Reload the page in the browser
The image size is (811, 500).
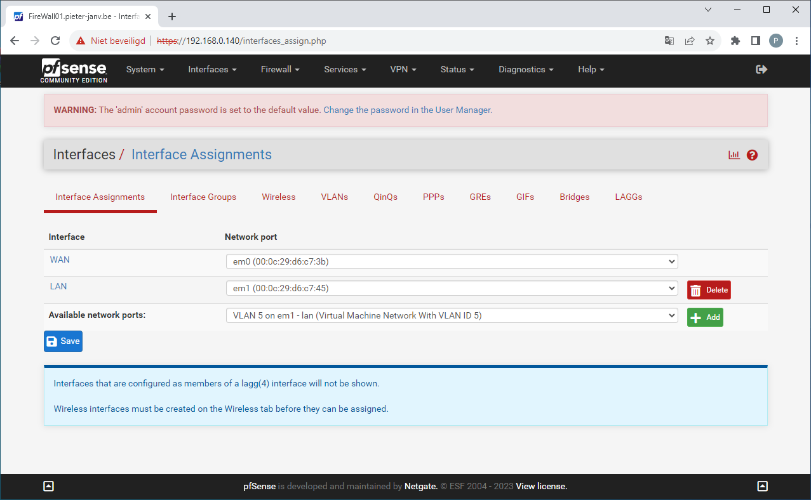55,41
